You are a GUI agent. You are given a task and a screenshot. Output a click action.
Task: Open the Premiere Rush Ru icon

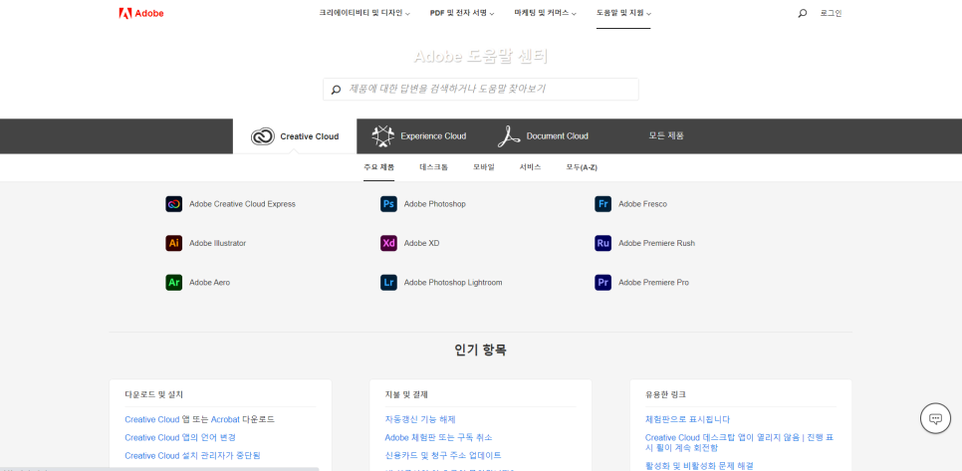[603, 244]
